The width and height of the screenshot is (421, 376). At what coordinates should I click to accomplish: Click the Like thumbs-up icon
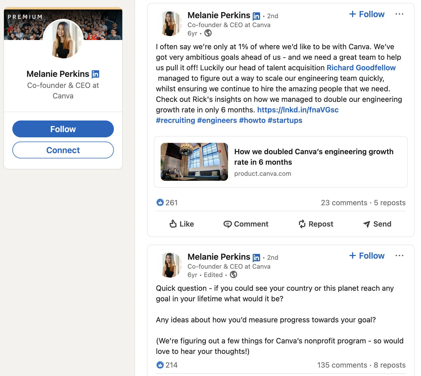tap(173, 224)
